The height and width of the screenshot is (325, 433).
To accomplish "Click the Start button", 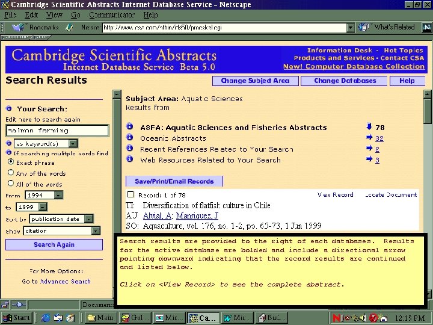I will (17, 318).
